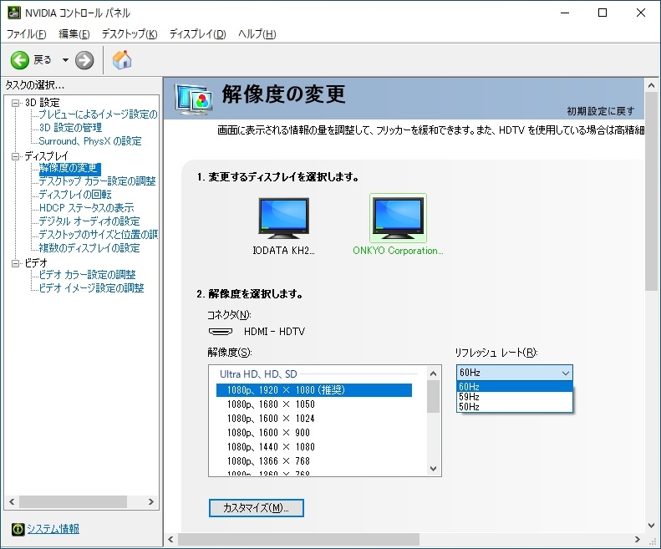Image resolution: width=661 pixels, height=549 pixels.
Task: Click the grey Forward arrow icon
Action: pos(84,60)
